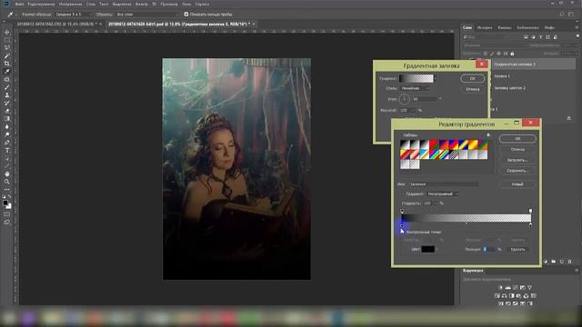This screenshot has height=327, width=582.
Task: Open the Edit menu
Action: tap(41, 4)
